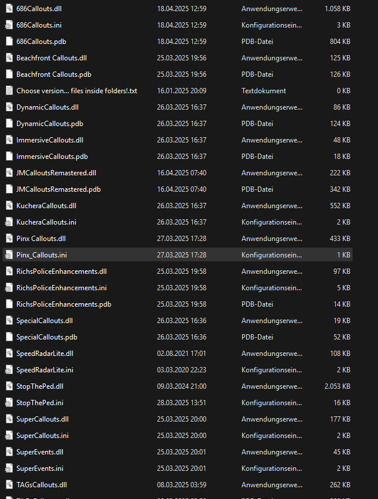Screen dimensions: 378x499
Task: Click the 686Callouts.dll file icon
Action: (x=9, y=9)
